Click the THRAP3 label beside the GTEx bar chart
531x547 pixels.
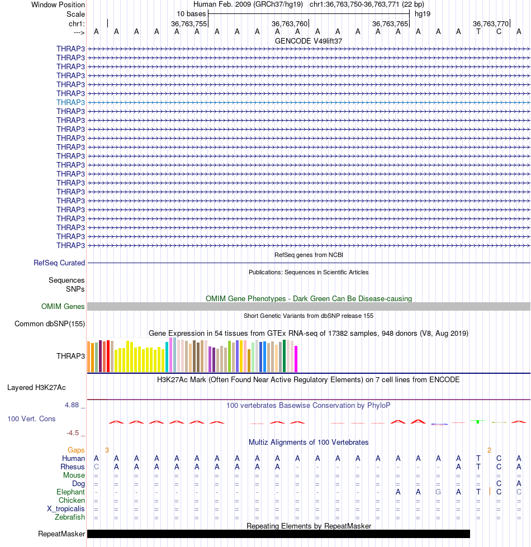71,356
